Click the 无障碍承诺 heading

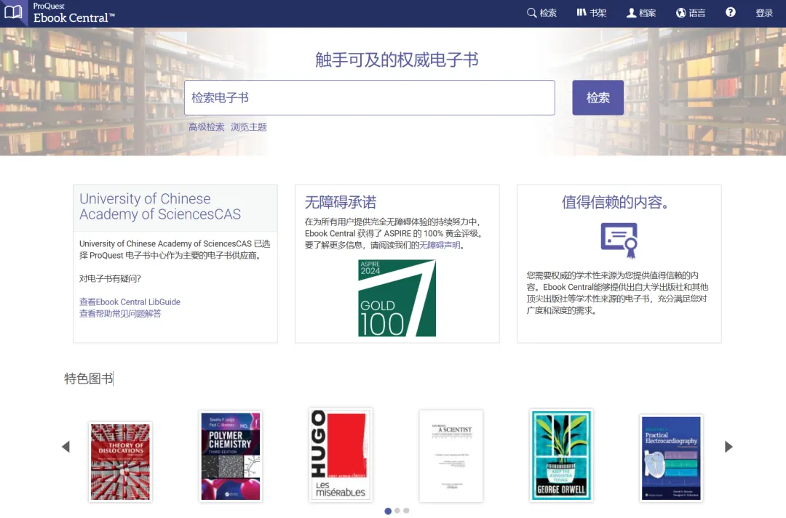click(341, 202)
